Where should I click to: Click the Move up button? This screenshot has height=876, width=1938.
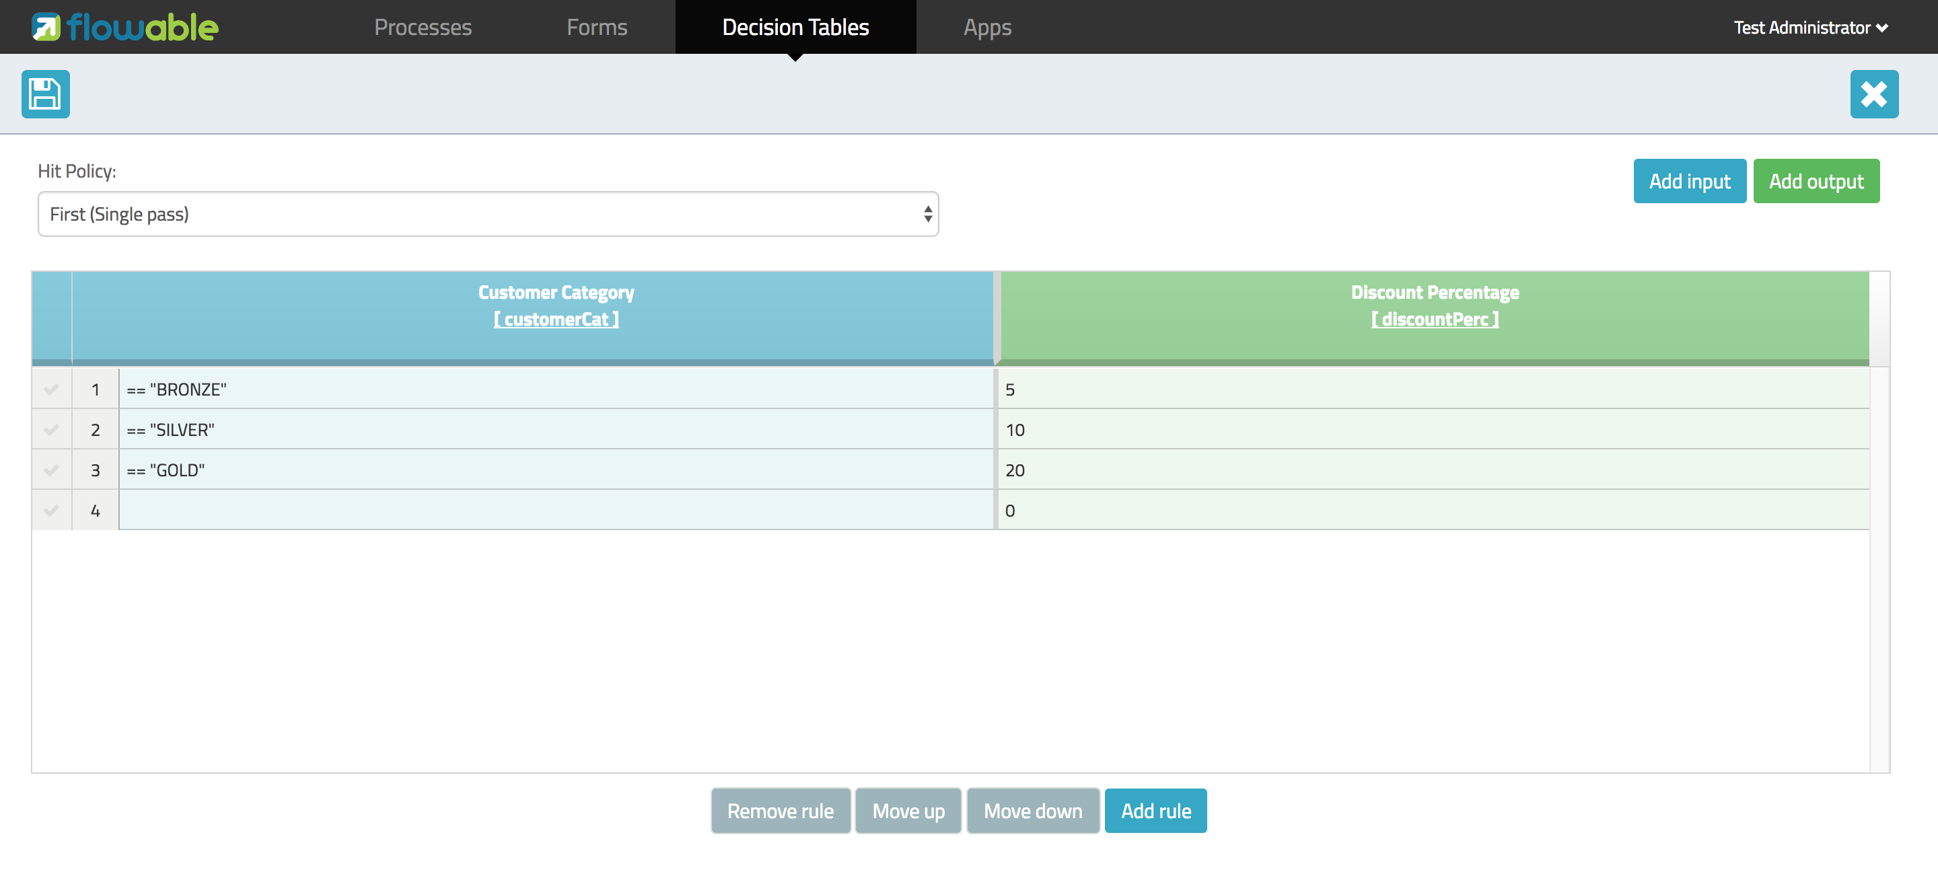point(910,811)
